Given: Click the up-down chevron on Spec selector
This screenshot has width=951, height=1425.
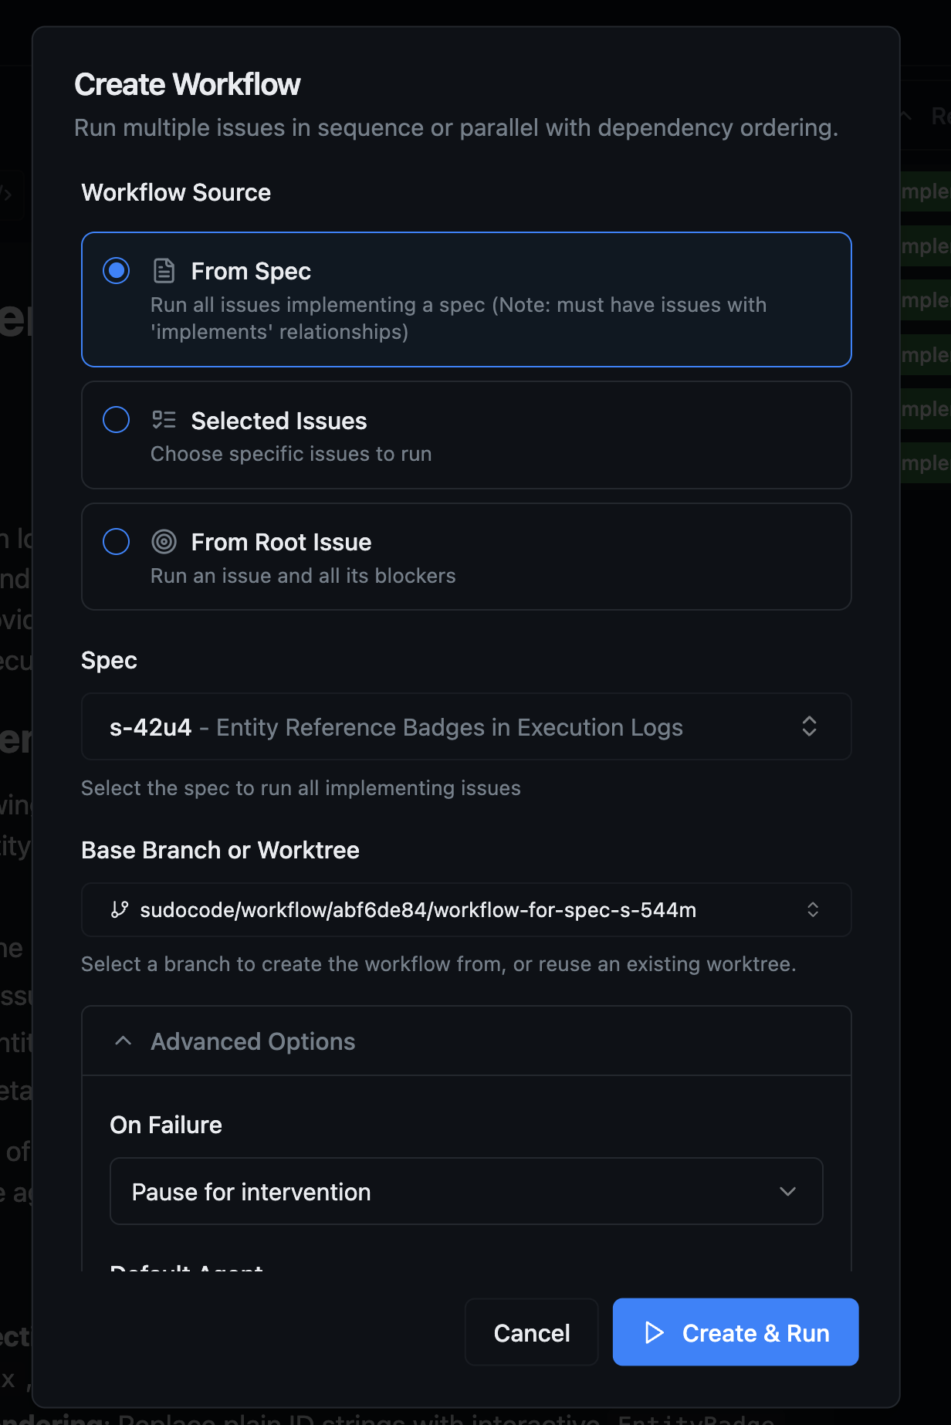Looking at the screenshot, I should [809, 726].
